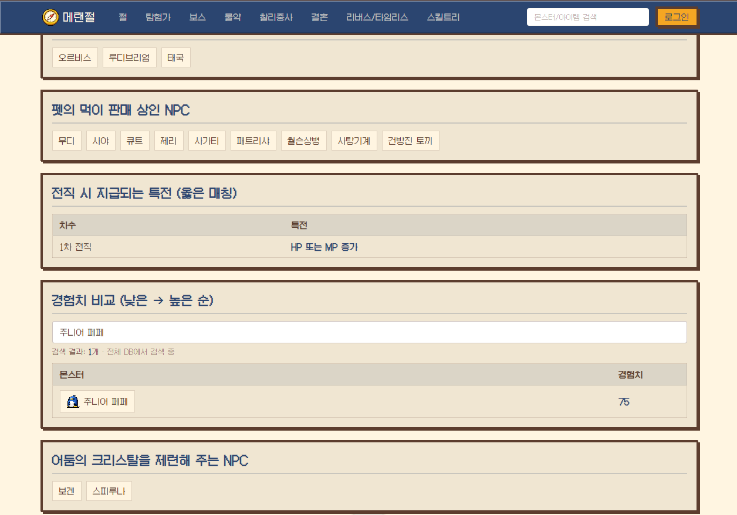737x515 pixels.
Task: Click the 특전 column header
Action: pos(299,226)
